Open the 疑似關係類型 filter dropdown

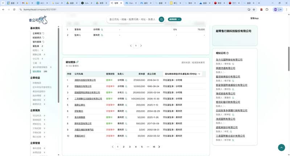tap(182, 74)
